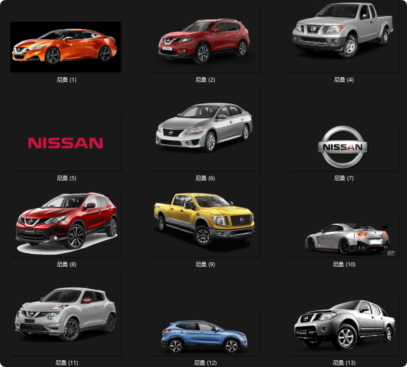Screen dimensions: 407x367
Task: Select the silver Navara pickup above 尼桑 (13)
Action: [344, 325]
